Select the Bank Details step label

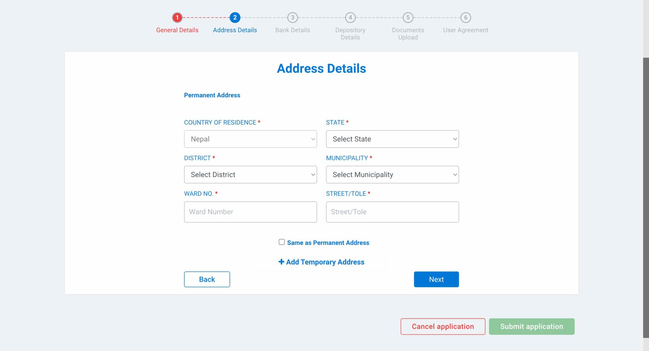point(292,30)
